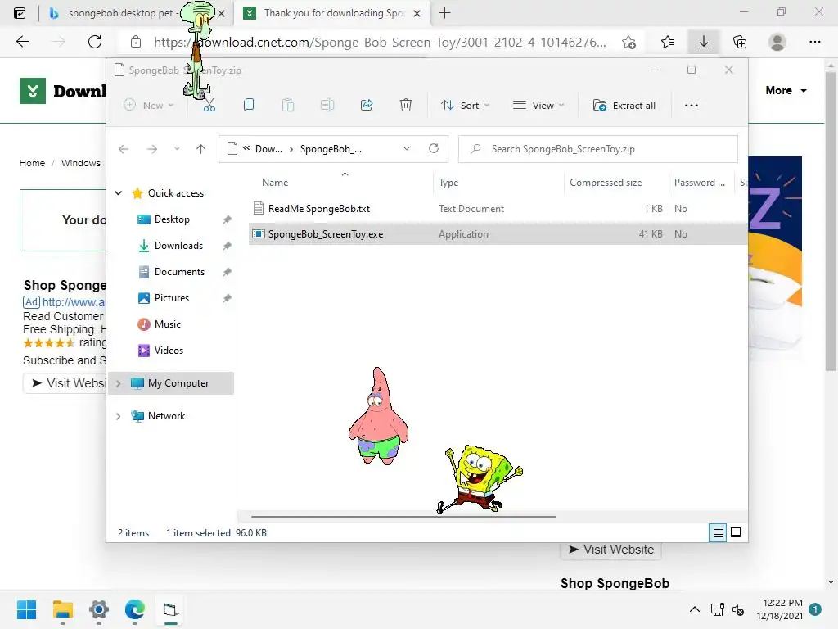Viewport: 838px width, 629px height.
Task: Switch to details view in status bar
Action: pyautogui.click(x=718, y=532)
